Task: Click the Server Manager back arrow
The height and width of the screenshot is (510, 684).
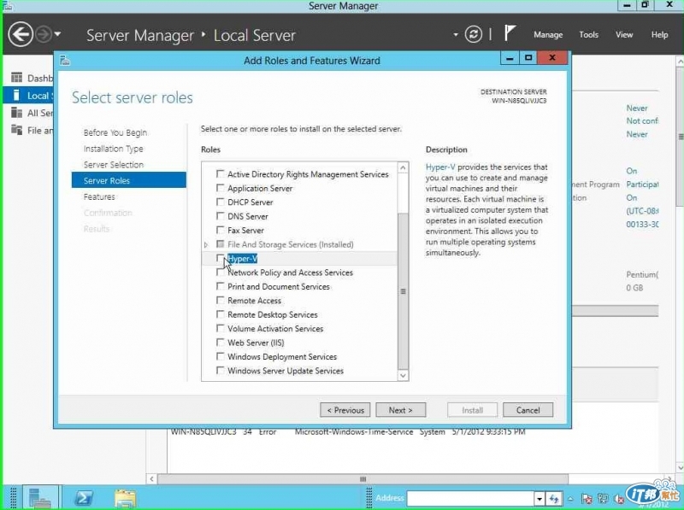Action: [20, 34]
